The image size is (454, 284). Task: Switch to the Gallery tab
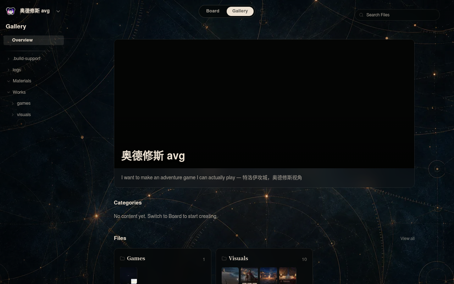(240, 11)
